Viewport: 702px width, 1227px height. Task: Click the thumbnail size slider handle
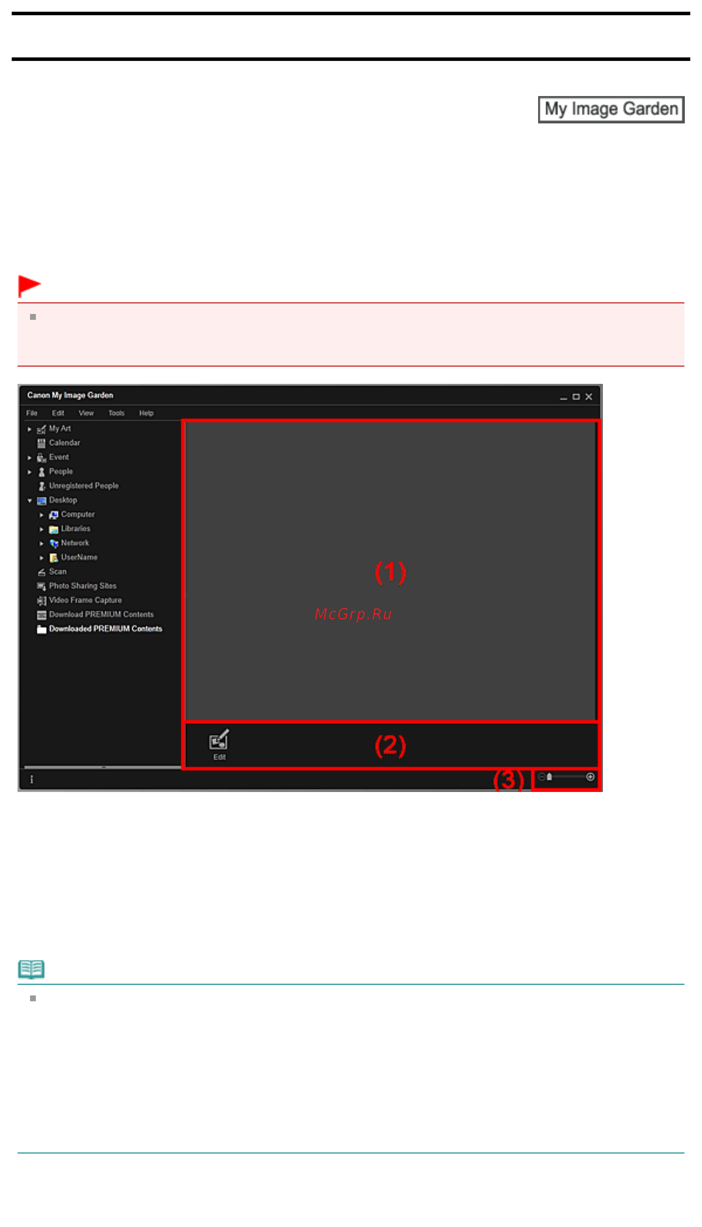(549, 777)
